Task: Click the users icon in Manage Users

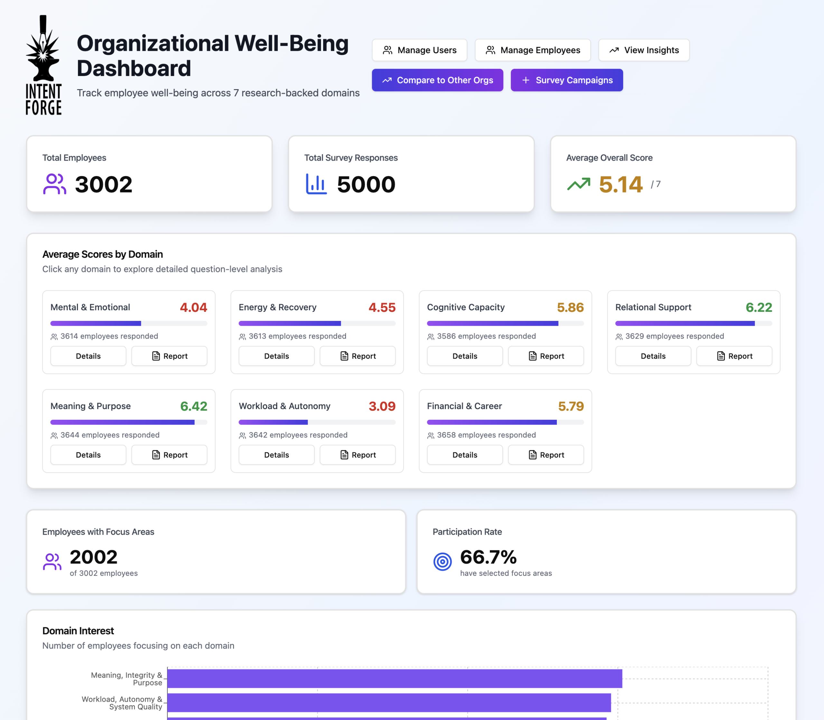Action: pos(387,50)
